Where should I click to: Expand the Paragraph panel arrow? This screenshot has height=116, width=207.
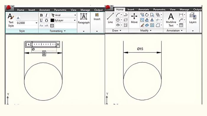coord(84,31)
